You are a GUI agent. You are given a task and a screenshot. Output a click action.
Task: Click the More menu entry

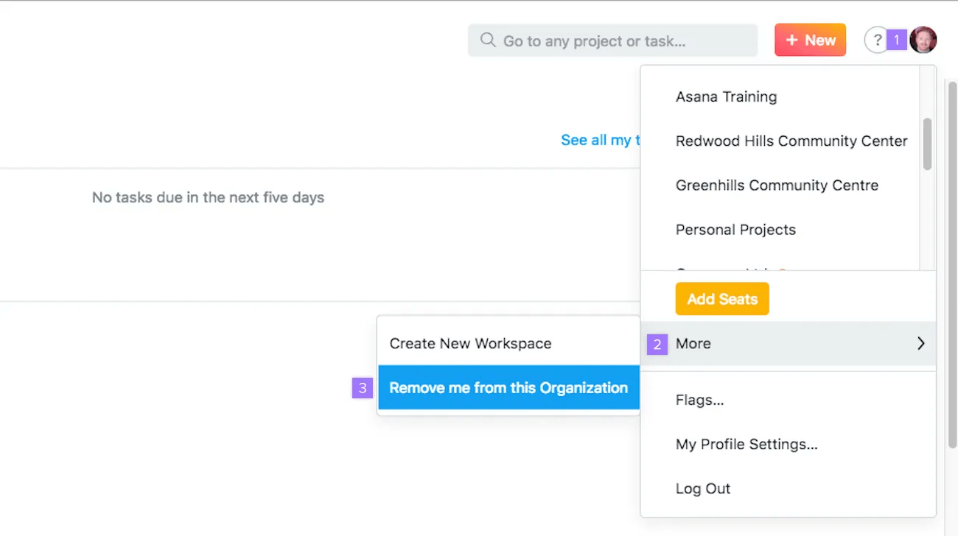point(693,343)
